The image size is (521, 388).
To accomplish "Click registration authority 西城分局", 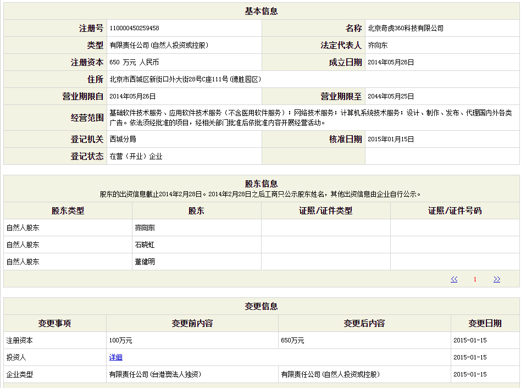I will pyautogui.click(x=123, y=139).
